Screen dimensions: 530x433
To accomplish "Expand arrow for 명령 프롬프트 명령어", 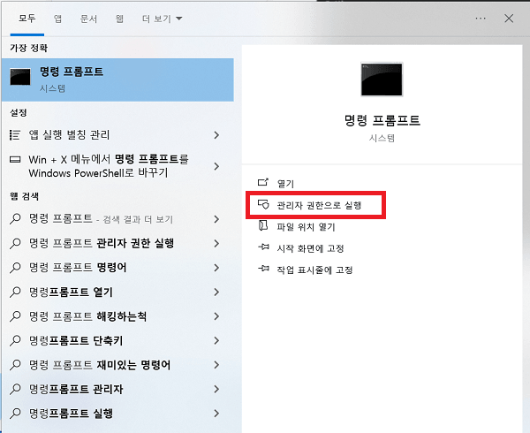I will [x=216, y=268].
